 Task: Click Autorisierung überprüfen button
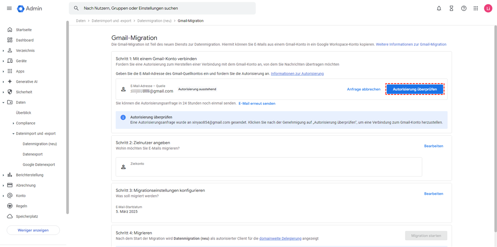click(x=415, y=89)
